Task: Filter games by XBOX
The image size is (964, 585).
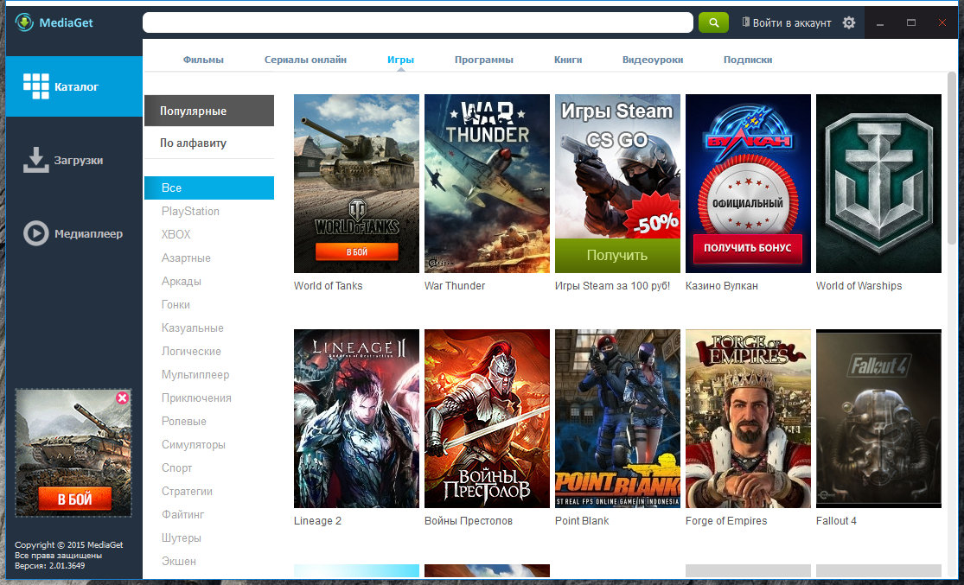Action: [176, 235]
